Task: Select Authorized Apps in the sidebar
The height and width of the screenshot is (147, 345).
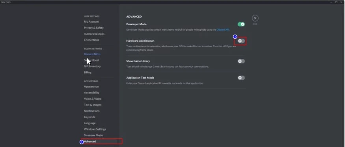Action: click(x=94, y=34)
